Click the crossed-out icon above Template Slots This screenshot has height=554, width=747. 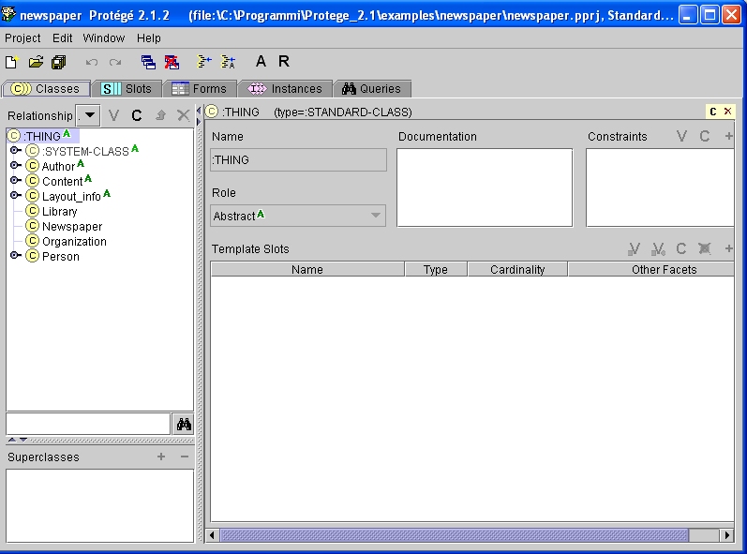click(705, 248)
